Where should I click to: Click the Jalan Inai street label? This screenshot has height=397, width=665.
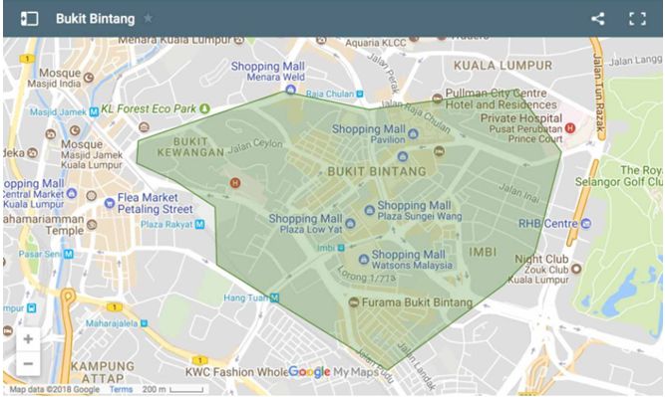pyautogui.click(x=518, y=193)
